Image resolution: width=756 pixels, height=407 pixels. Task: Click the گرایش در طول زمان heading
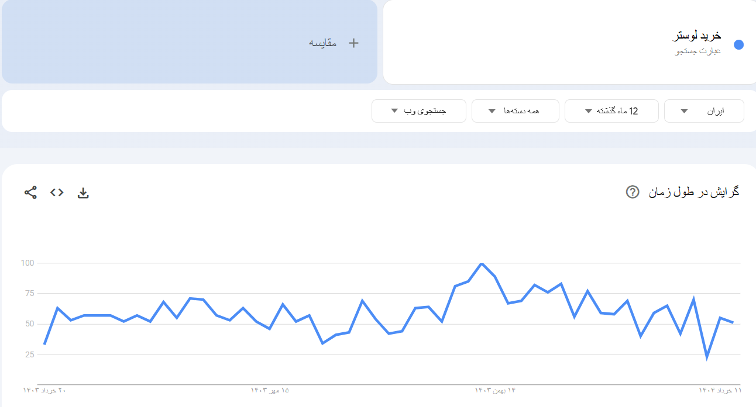(x=693, y=192)
